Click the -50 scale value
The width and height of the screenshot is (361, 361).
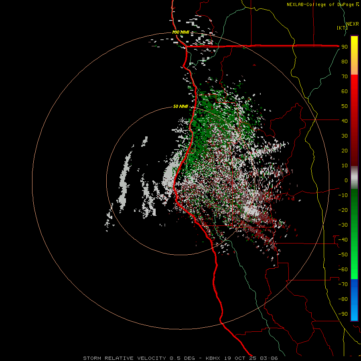point(343,255)
